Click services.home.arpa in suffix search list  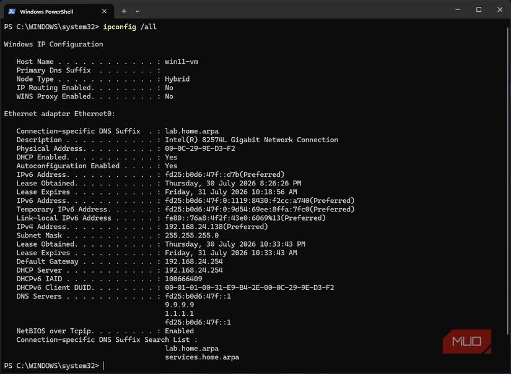202,357
